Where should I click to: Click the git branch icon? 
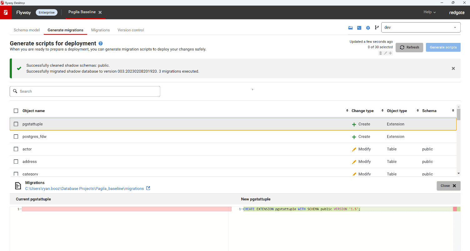tap(377, 28)
